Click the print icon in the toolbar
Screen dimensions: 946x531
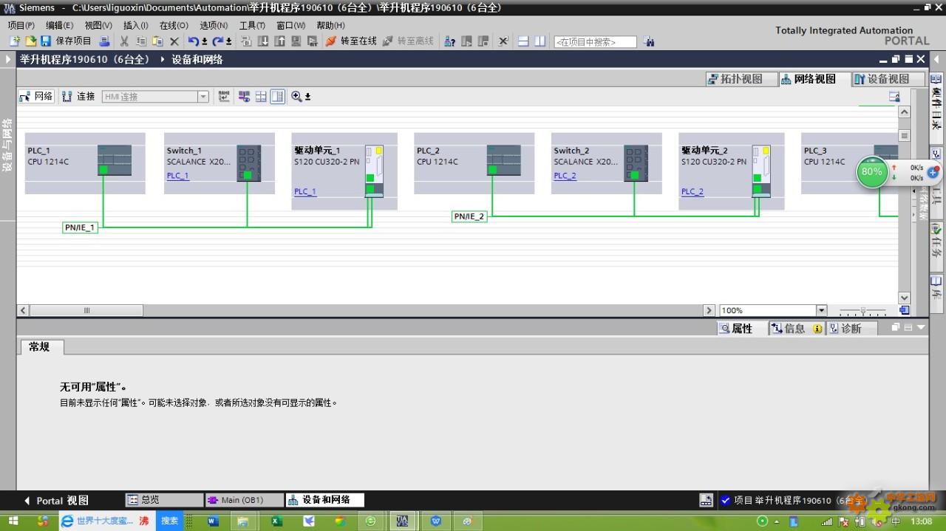pyautogui.click(x=105, y=41)
